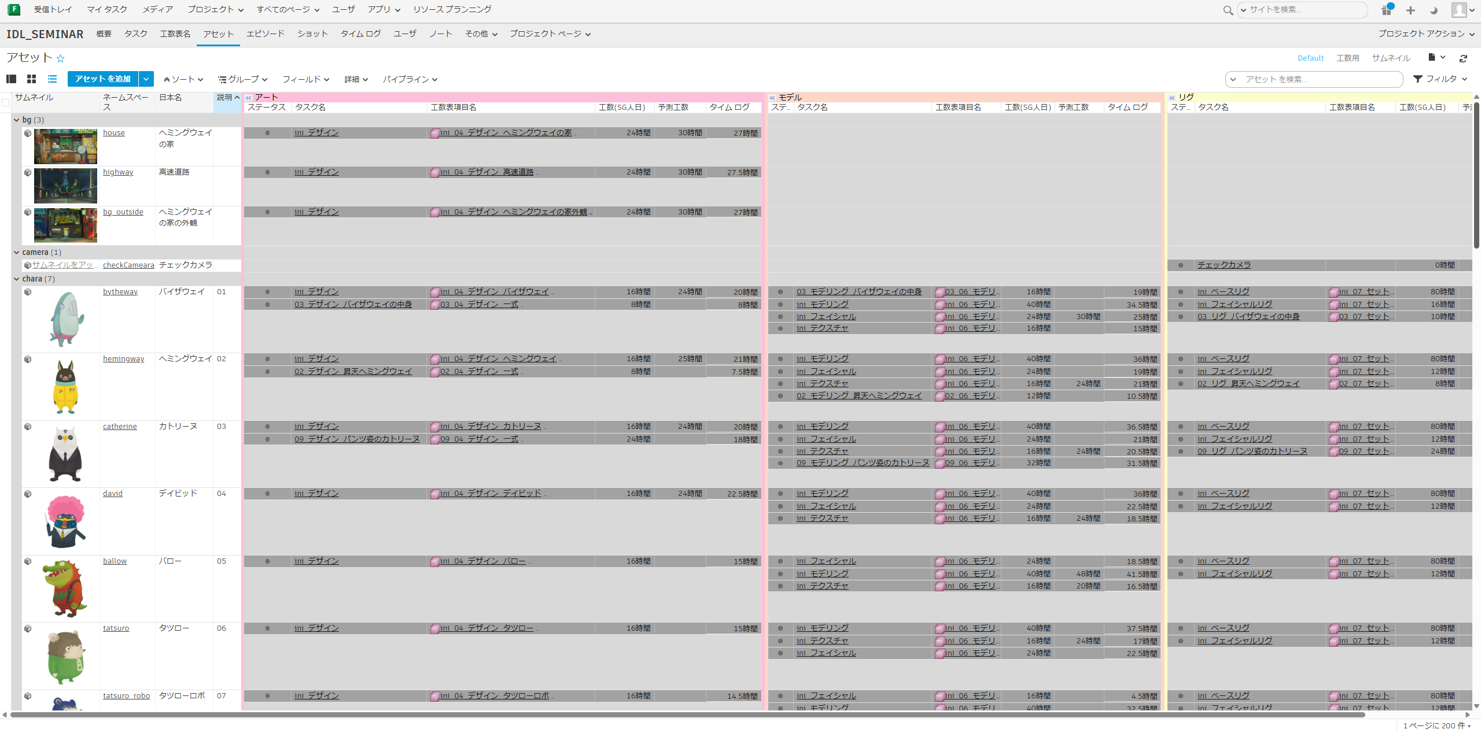
Task: Collapse the bg (3) group
Action: [17, 120]
